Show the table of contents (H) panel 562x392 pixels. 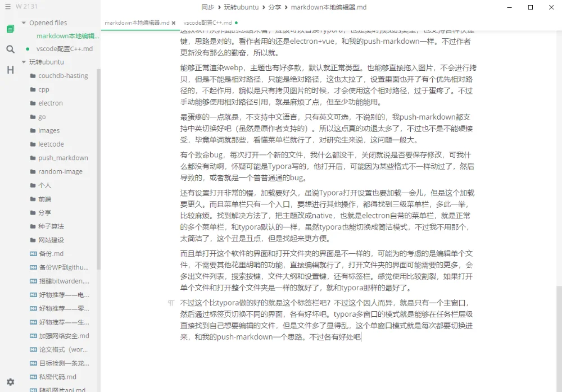point(10,70)
